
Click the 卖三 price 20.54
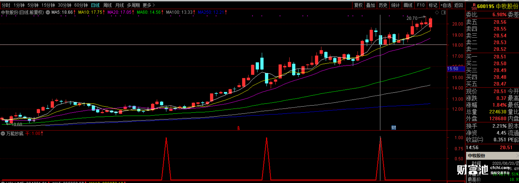coord(500,36)
